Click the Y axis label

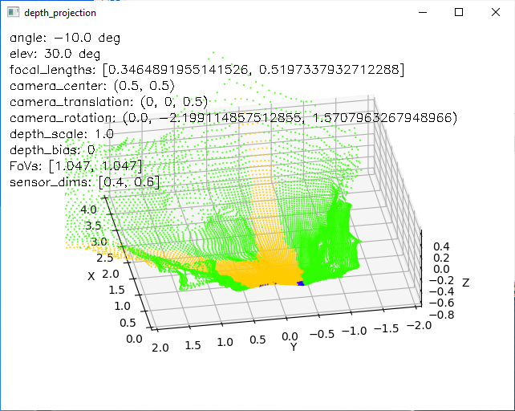coord(294,347)
